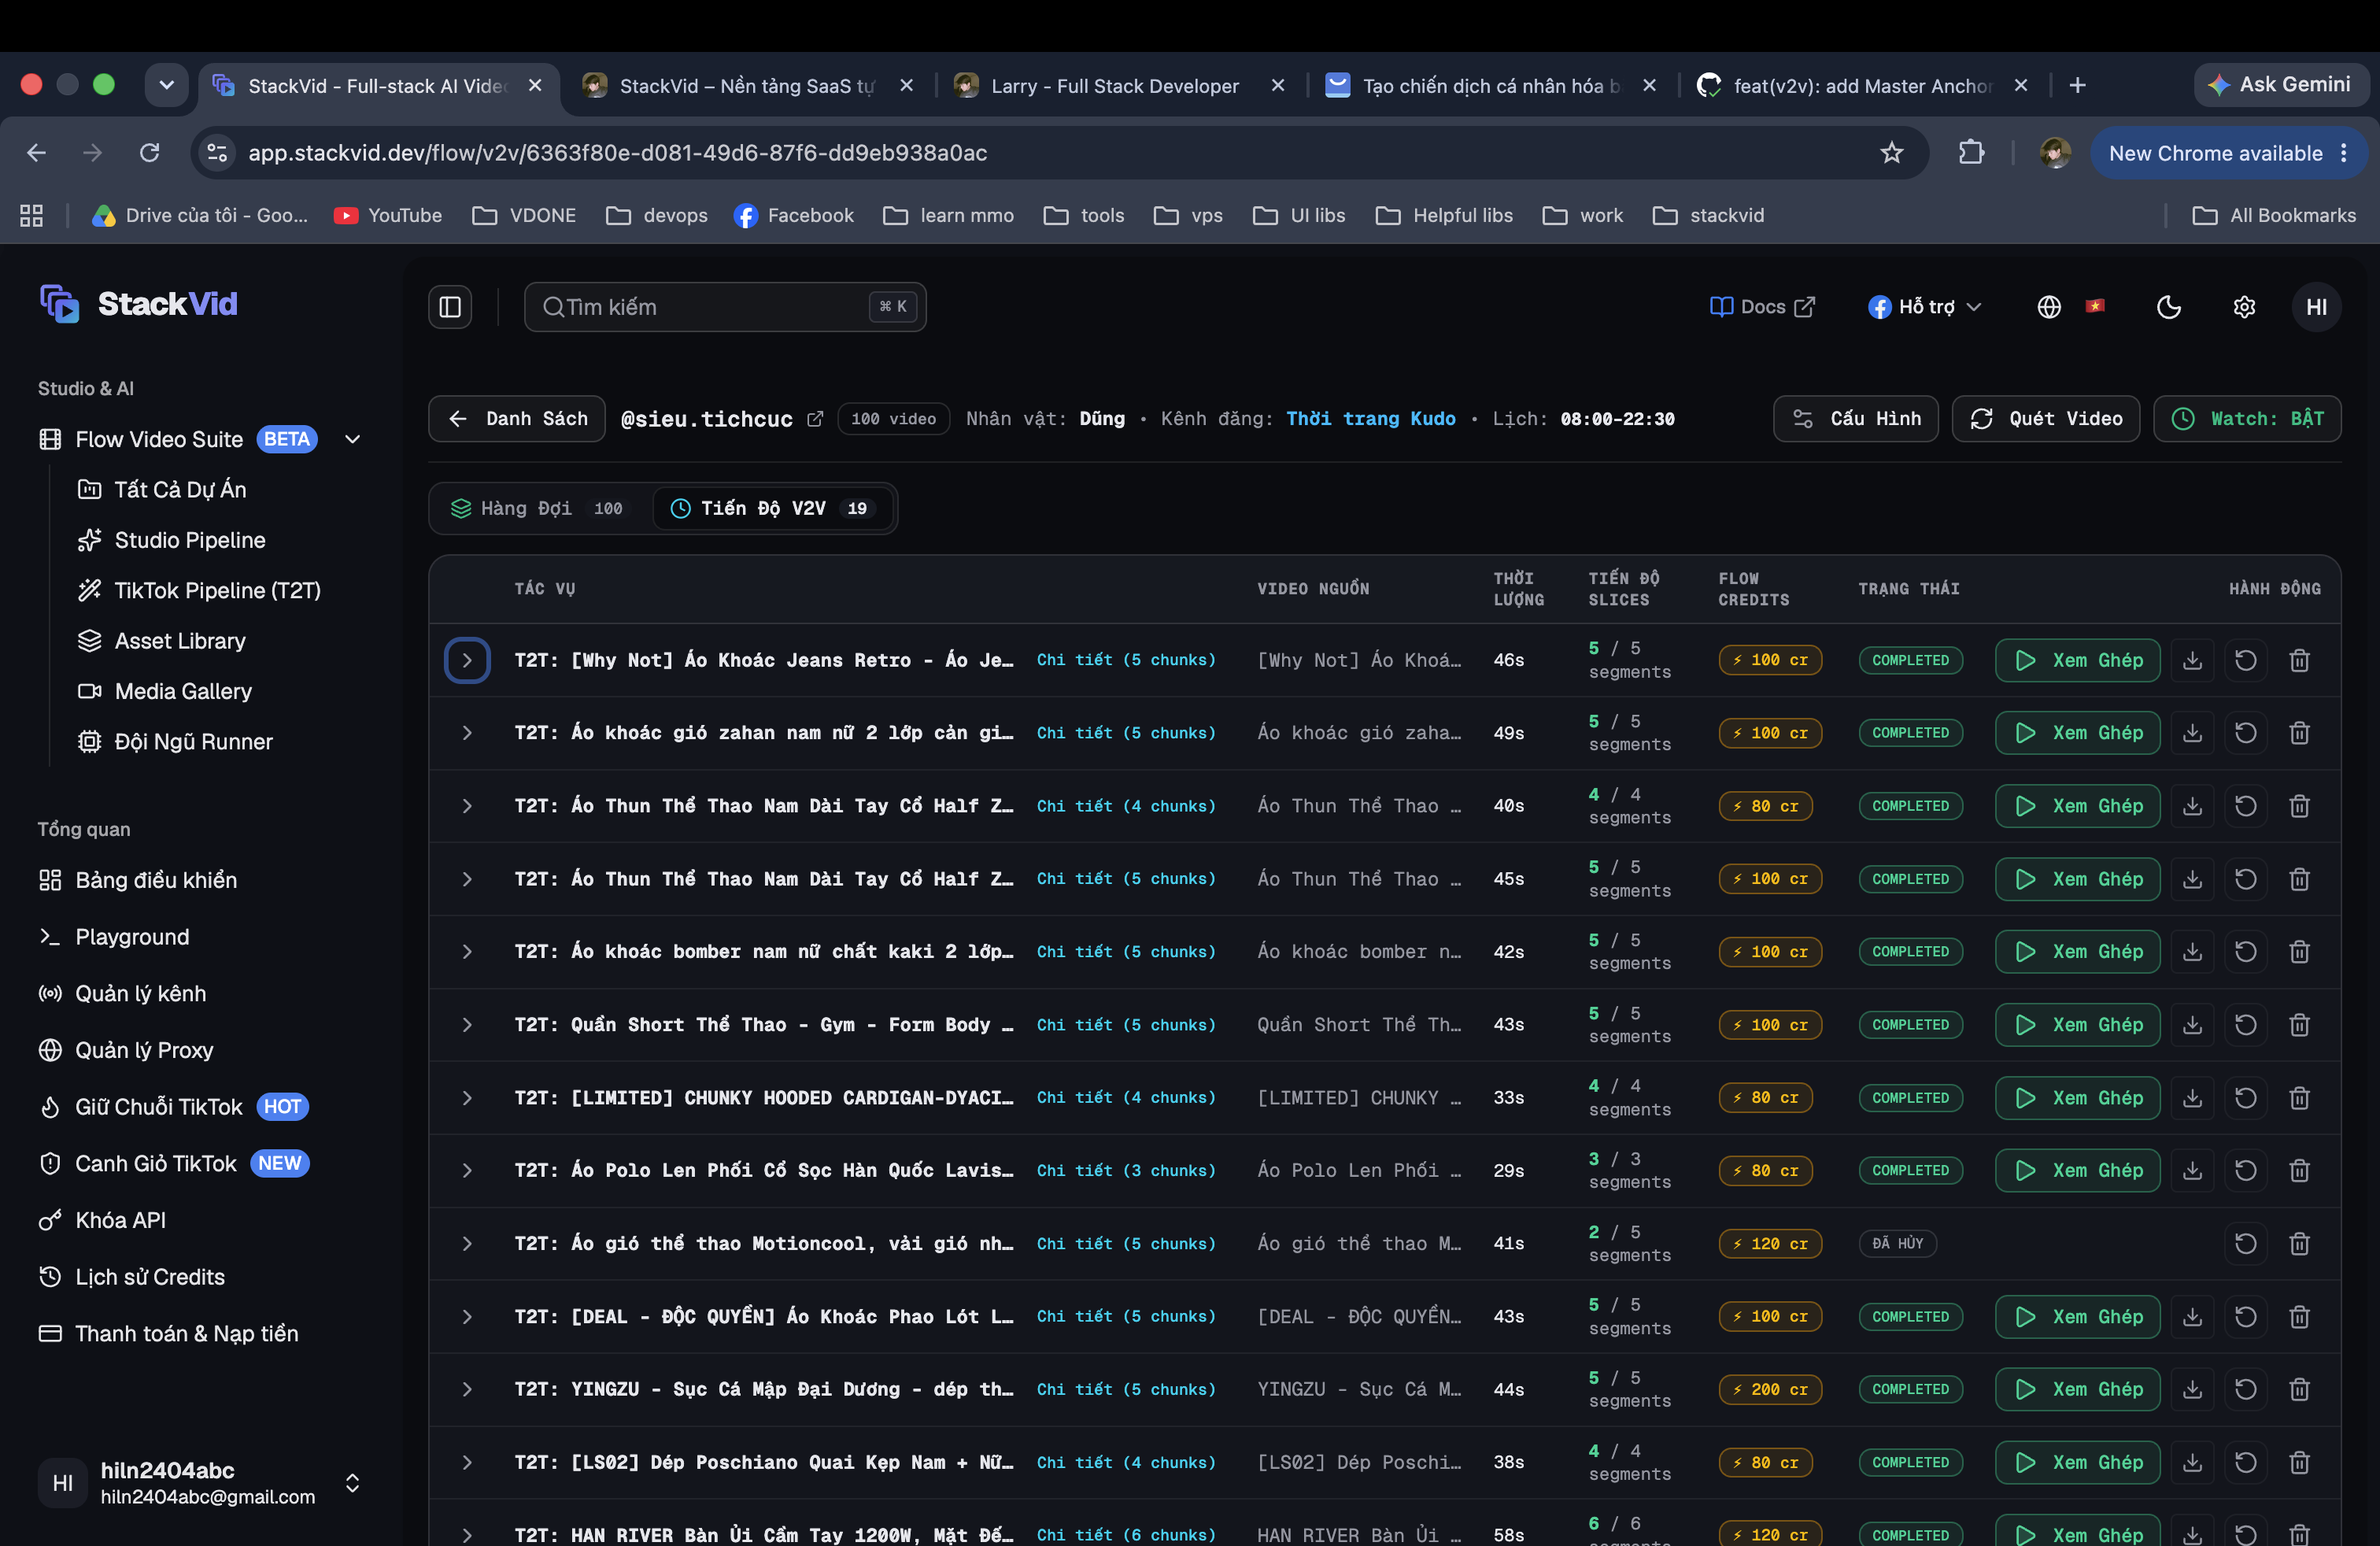
Task: Toggle the sidebar panel icon
Action: click(450, 307)
